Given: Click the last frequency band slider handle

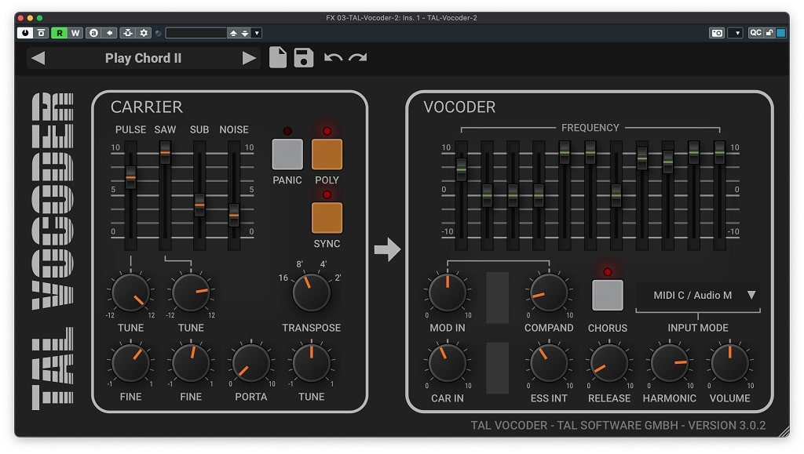Looking at the screenshot, I should click(719, 153).
